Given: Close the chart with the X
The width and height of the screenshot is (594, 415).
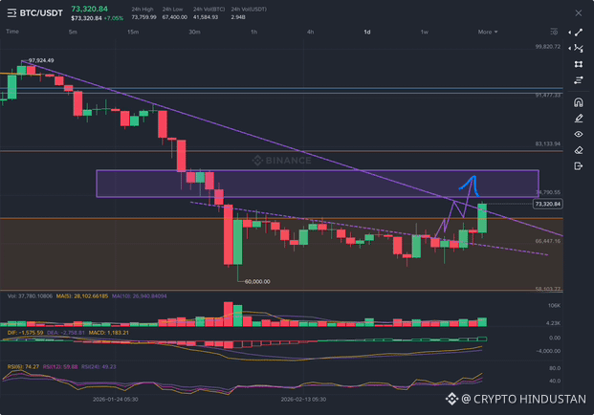Looking at the screenshot, I should pyautogui.click(x=579, y=13).
